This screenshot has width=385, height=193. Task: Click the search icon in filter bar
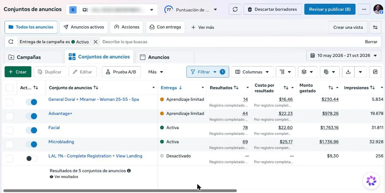point(11,42)
